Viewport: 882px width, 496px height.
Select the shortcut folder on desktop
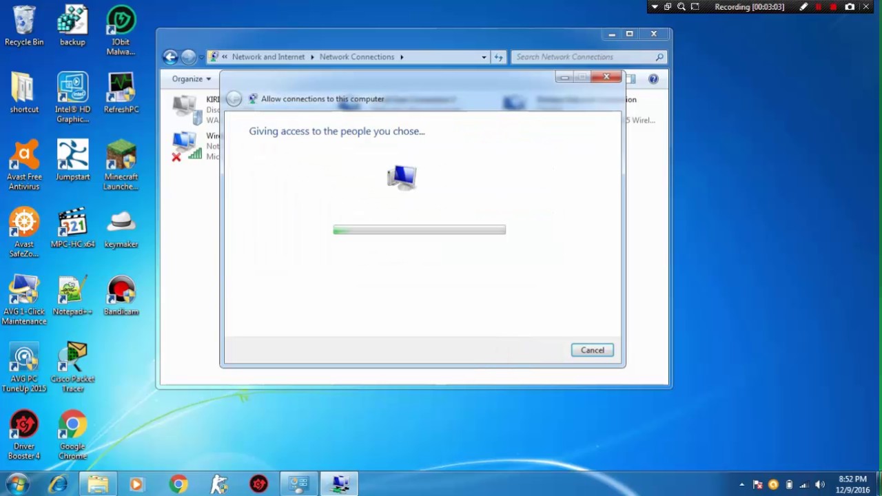tap(24, 94)
